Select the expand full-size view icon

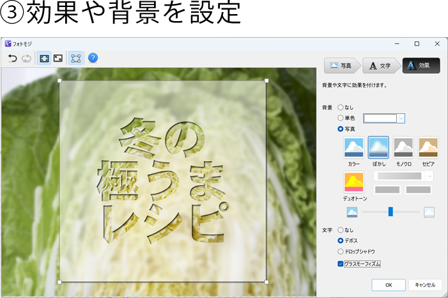[x=58, y=58]
